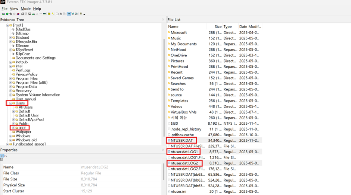Open the Image Mounting tool icon
The height and width of the screenshot is (195, 351).
(x=10, y=14)
